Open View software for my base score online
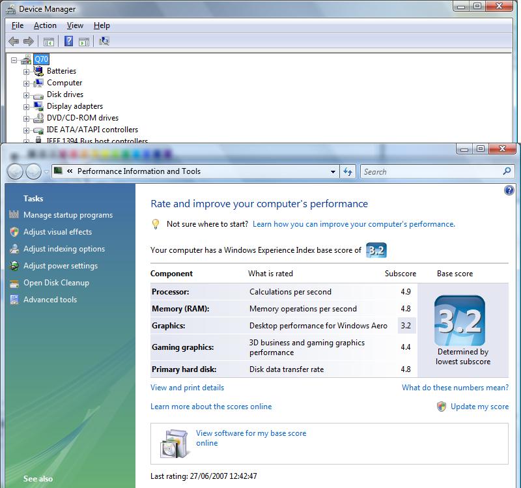 click(251, 438)
